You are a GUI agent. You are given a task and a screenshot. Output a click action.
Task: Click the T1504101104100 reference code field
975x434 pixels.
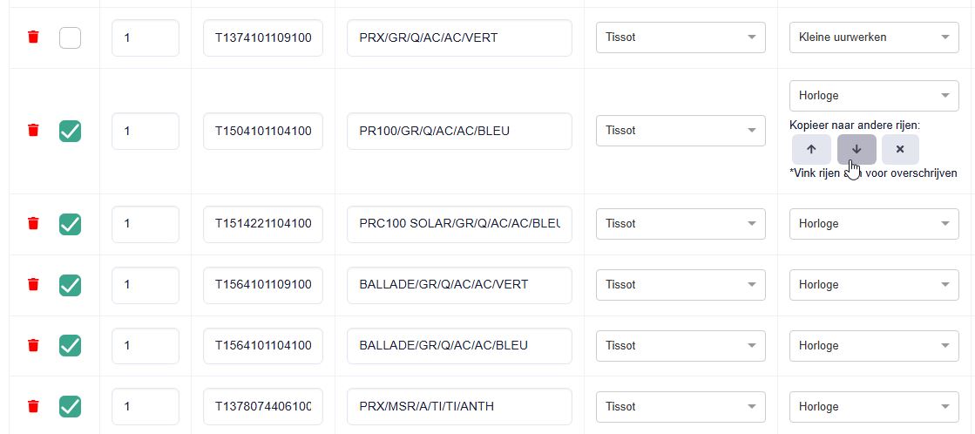(x=263, y=132)
